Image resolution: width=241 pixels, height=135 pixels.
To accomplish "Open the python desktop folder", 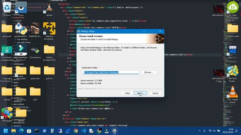I will (49, 73).
